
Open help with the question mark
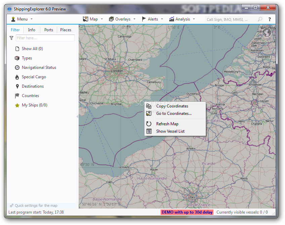click(270, 19)
